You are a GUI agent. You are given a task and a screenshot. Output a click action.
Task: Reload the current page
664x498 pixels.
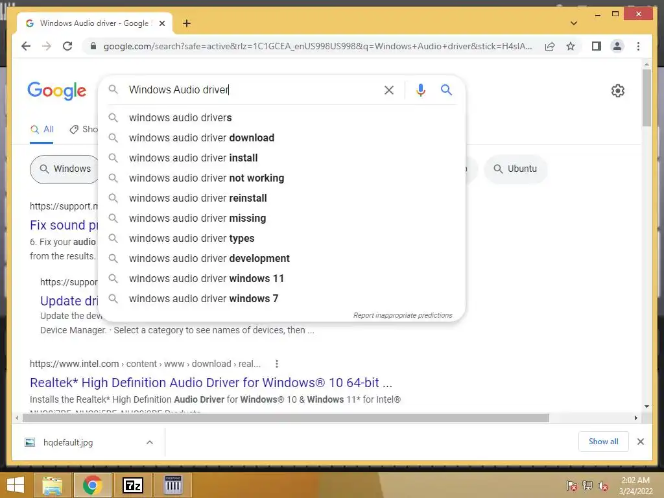(67, 46)
